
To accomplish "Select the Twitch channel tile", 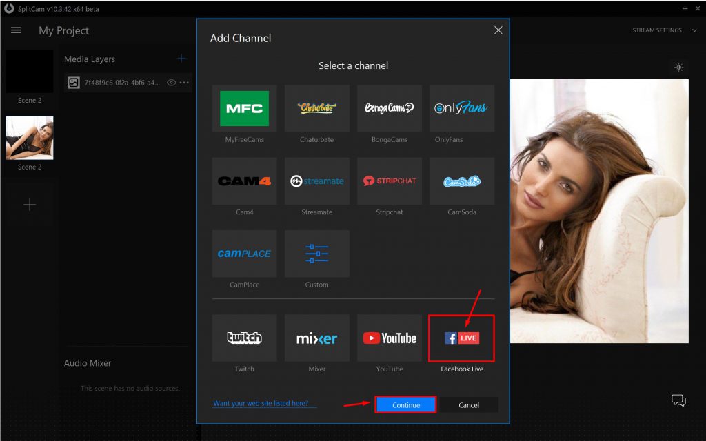I will [245, 338].
